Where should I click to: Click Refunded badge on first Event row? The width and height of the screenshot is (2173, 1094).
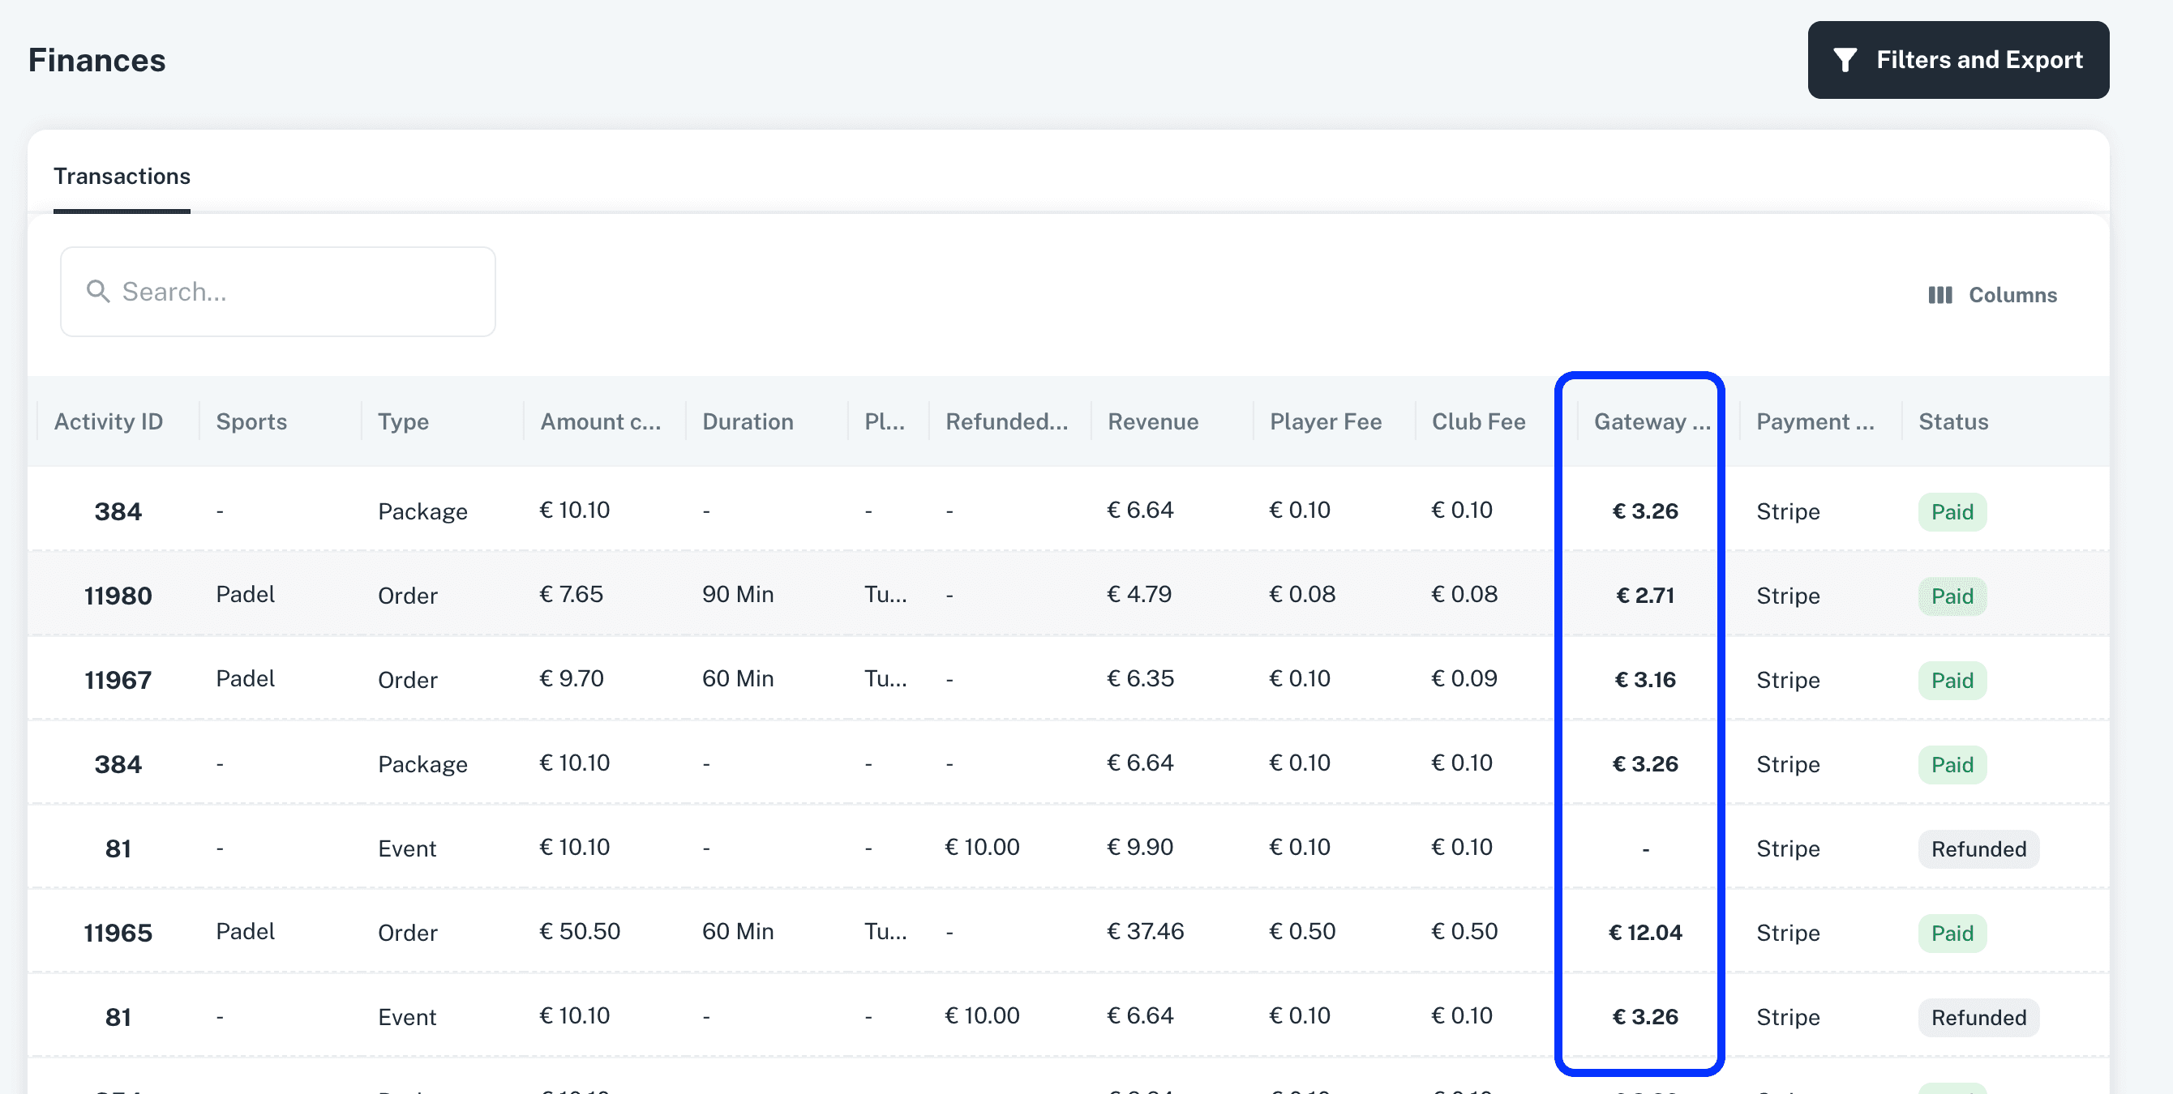point(1978,848)
